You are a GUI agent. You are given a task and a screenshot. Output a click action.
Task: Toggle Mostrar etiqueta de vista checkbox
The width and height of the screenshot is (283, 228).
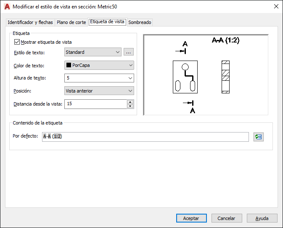[17, 42]
